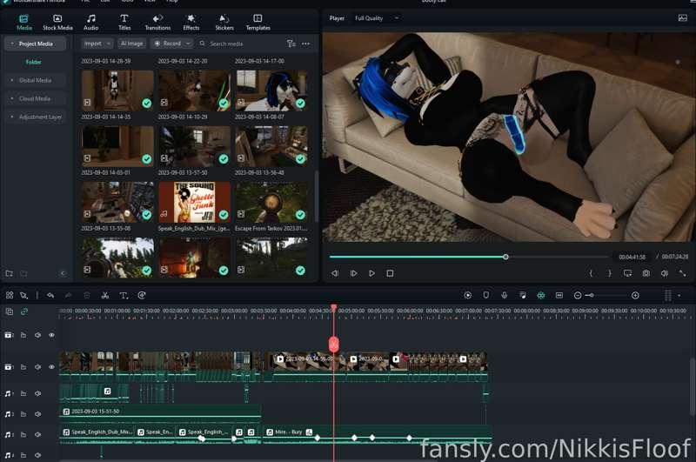Click the timeline zoom slider handle
696x462 pixels.
coord(592,295)
